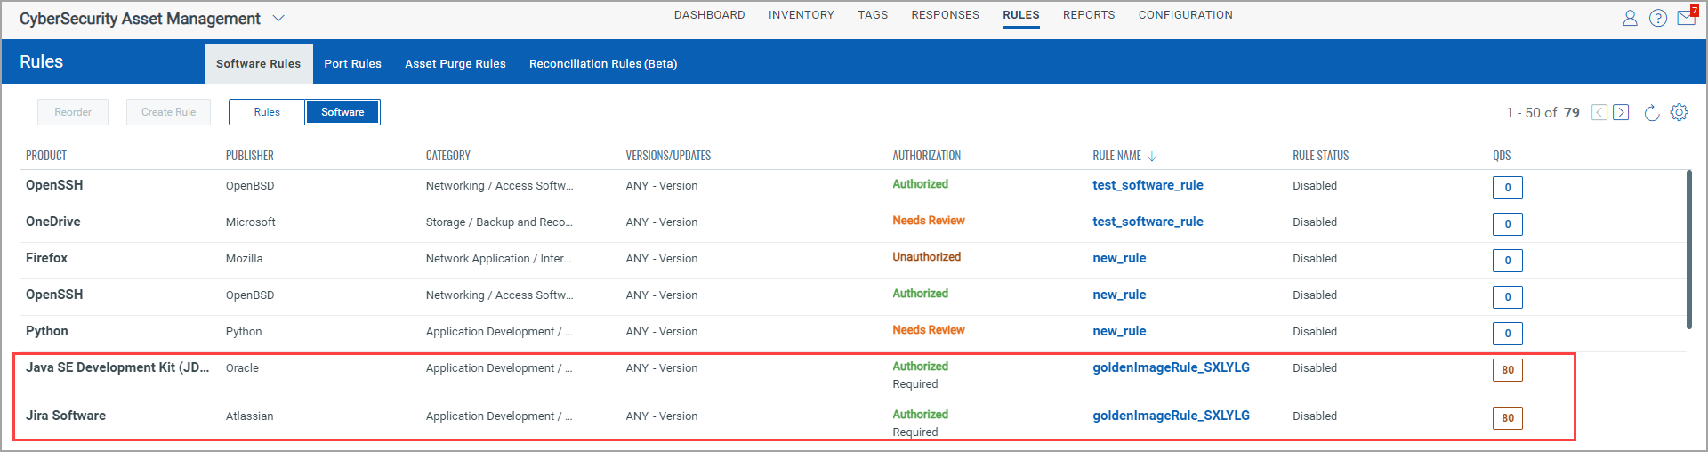
Task: Open the help question mark icon
Action: tap(1658, 18)
